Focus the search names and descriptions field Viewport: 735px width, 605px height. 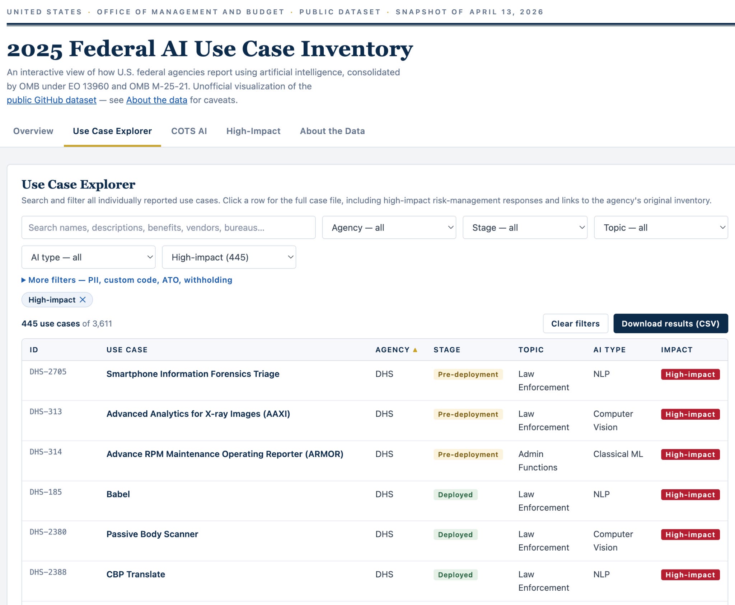(168, 227)
